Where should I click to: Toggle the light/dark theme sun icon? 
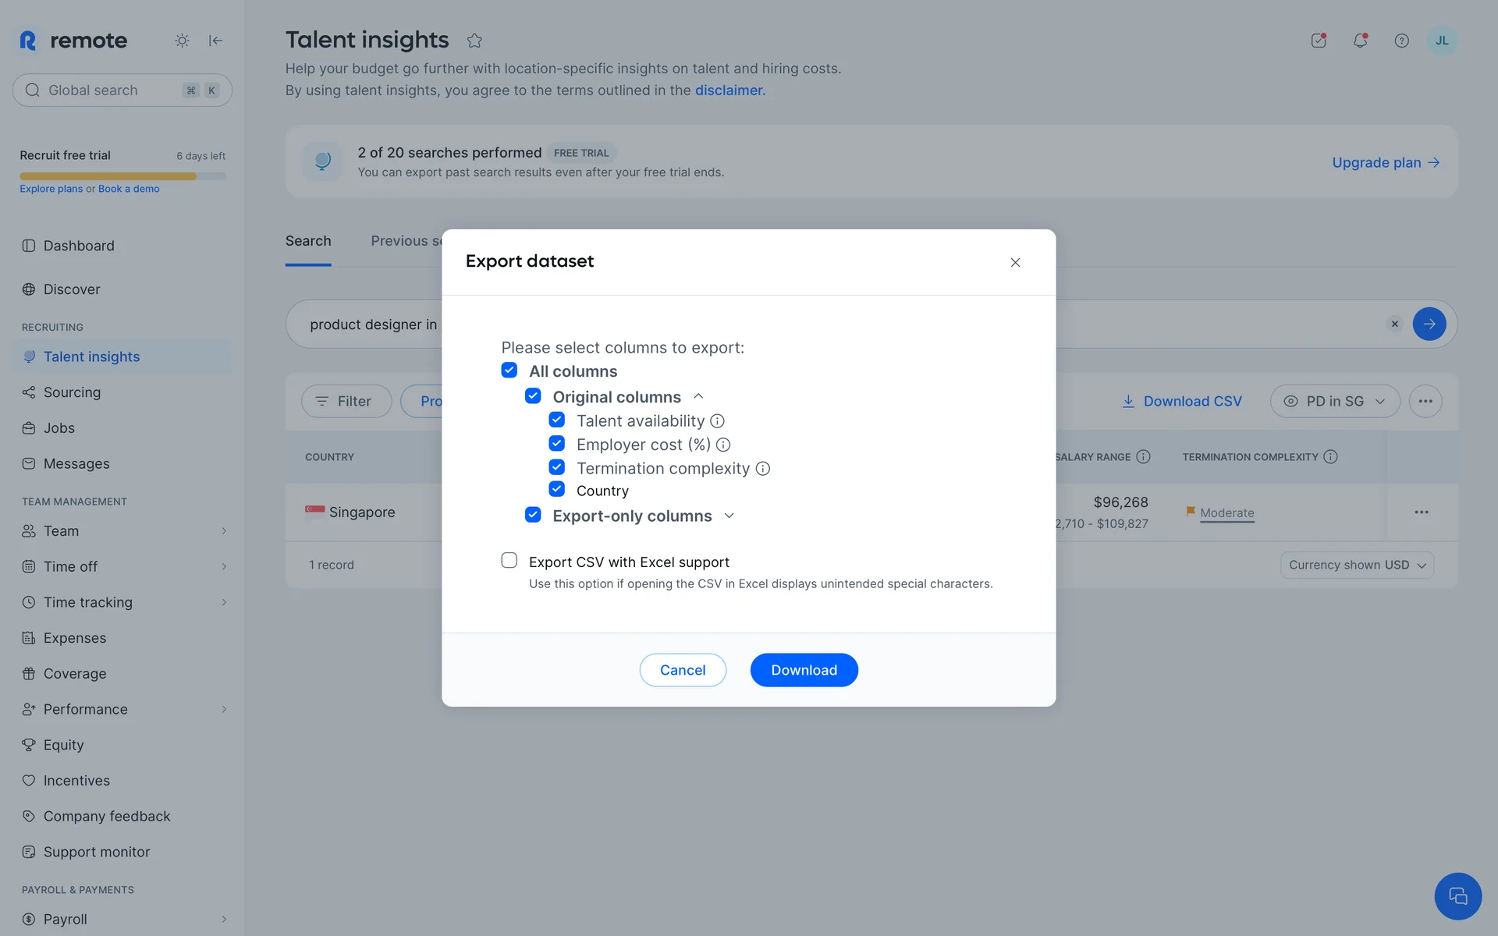point(182,41)
